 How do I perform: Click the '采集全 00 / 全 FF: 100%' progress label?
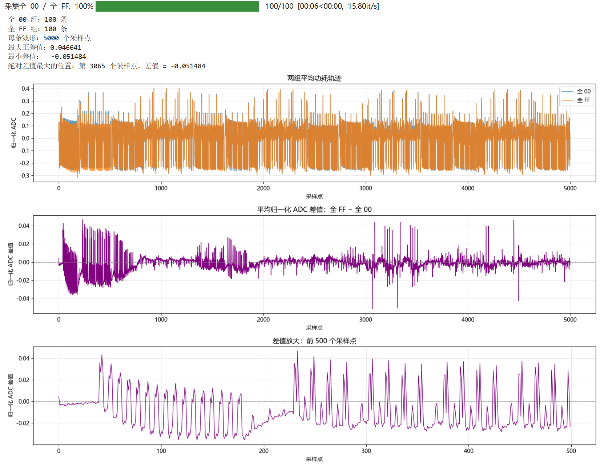49,6
